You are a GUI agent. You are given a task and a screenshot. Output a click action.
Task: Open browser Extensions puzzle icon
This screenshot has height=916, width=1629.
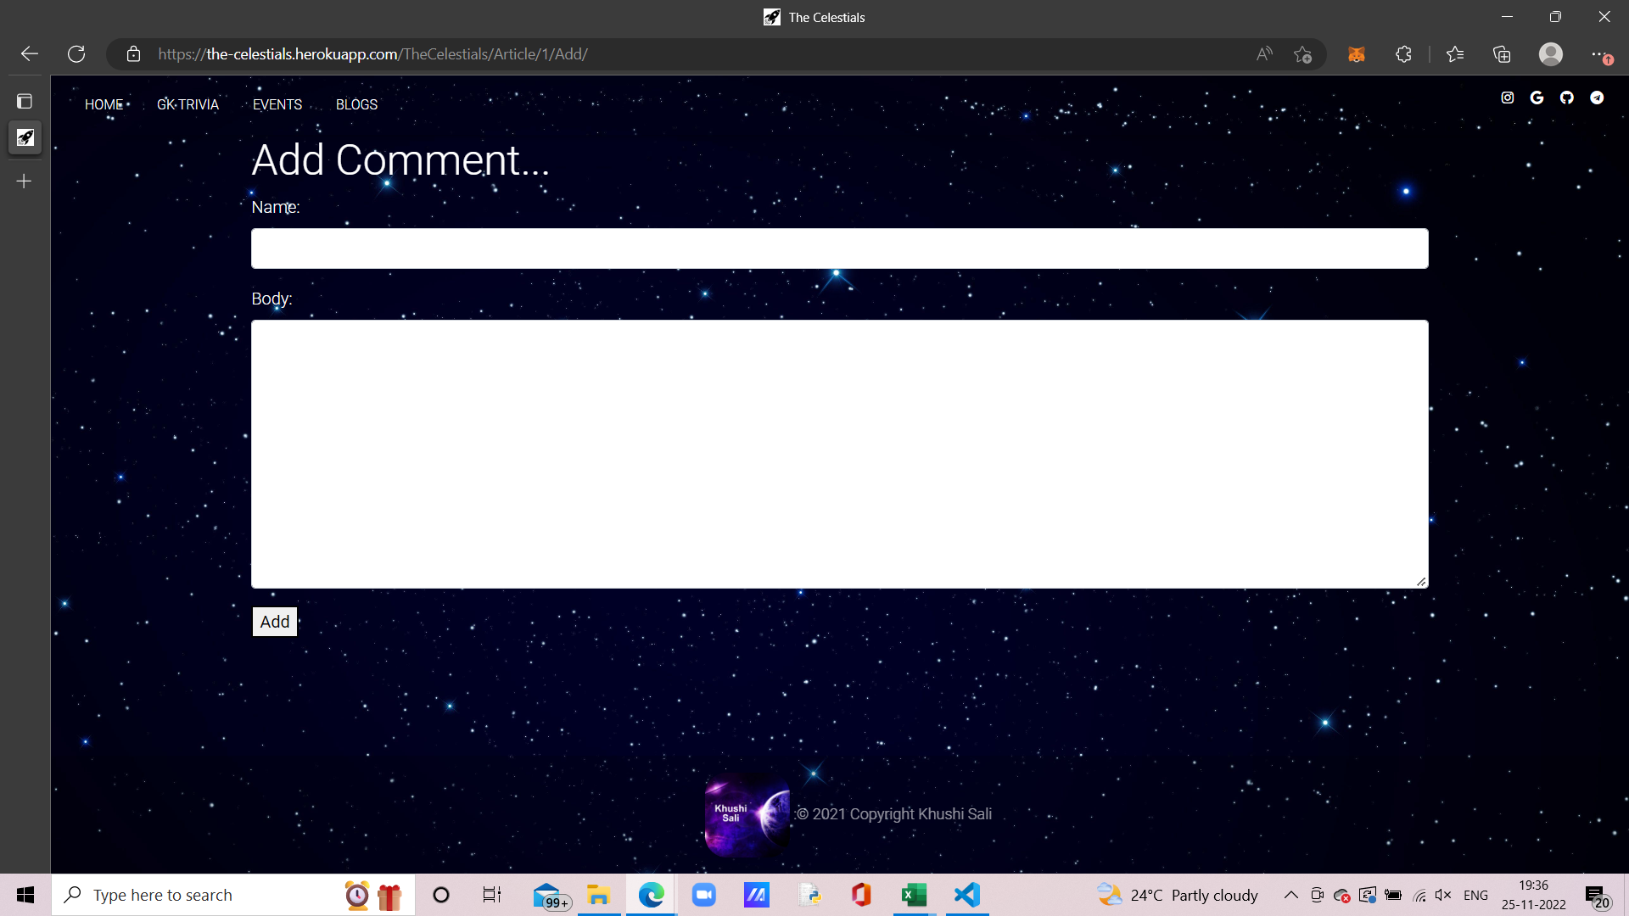click(x=1403, y=54)
